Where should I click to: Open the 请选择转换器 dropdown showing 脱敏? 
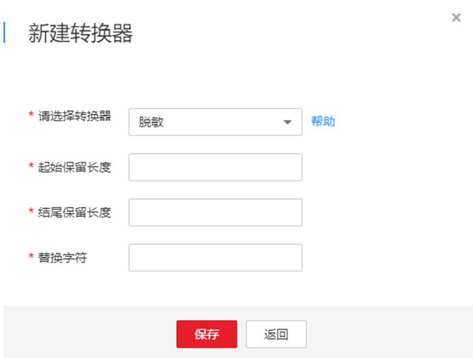point(215,123)
